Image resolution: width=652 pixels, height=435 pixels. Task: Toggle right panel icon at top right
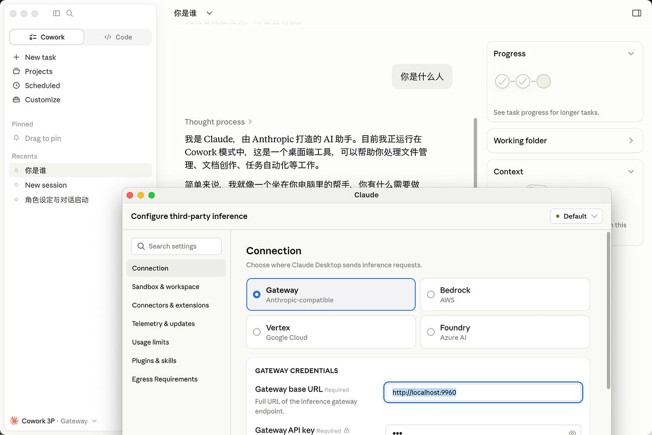click(x=637, y=13)
